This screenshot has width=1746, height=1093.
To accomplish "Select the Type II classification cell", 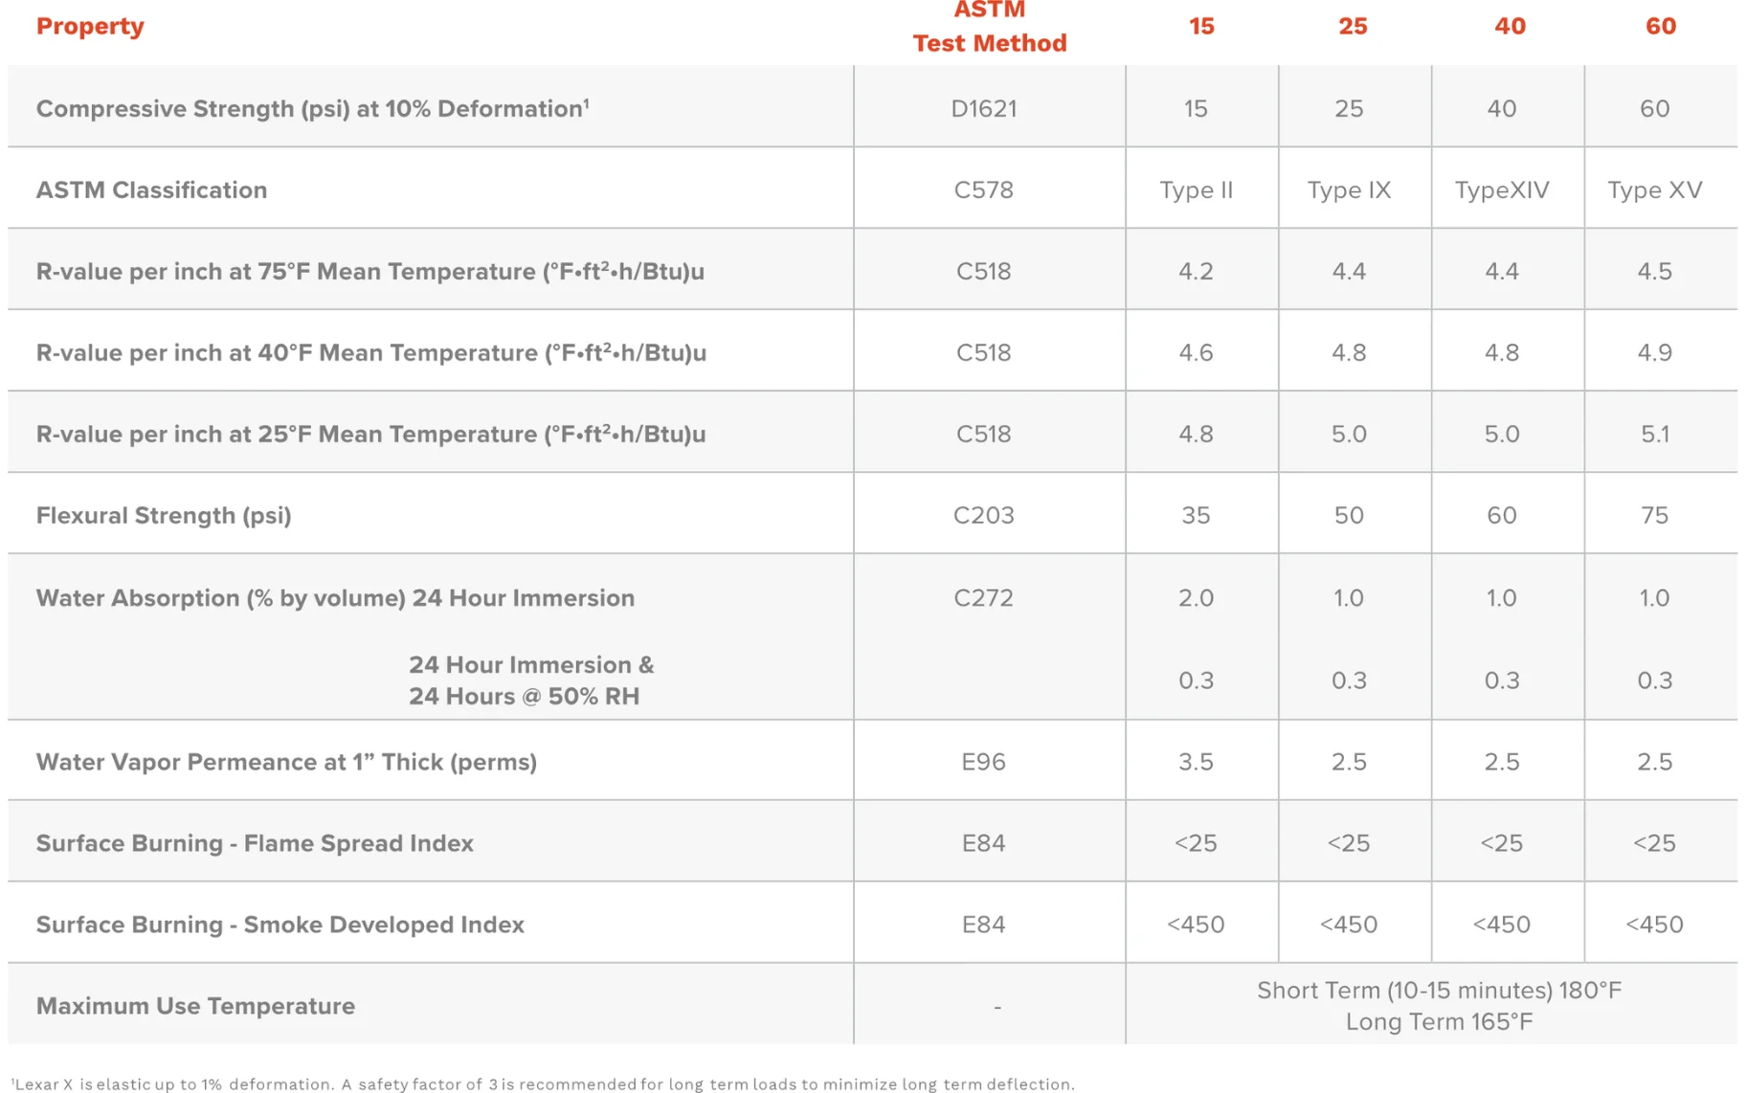I will pyautogui.click(x=1196, y=190).
